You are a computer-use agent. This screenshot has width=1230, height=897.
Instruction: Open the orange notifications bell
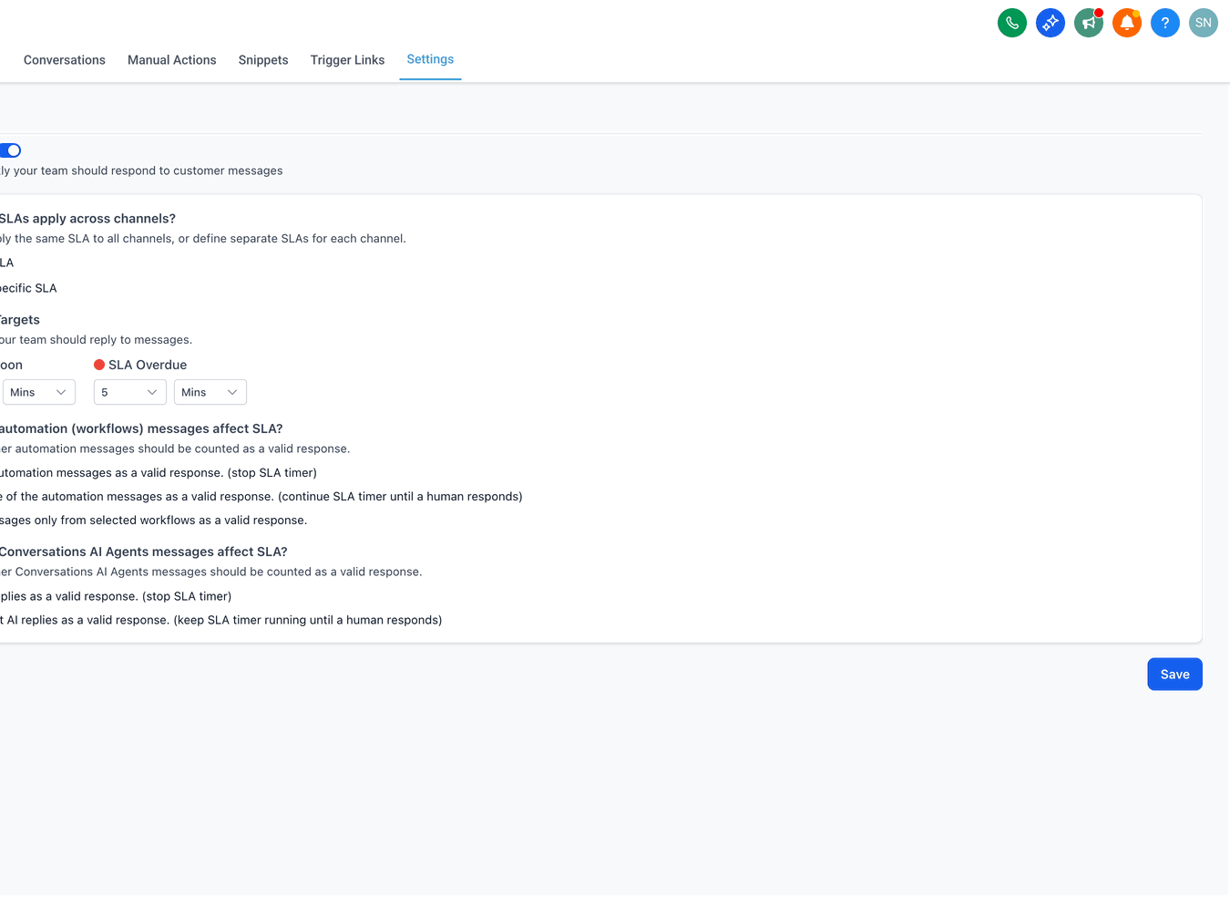pos(1127,23)
